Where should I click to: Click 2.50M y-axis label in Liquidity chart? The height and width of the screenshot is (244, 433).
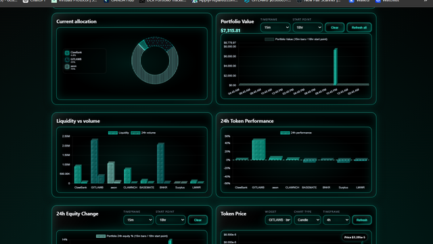[66, 136]
